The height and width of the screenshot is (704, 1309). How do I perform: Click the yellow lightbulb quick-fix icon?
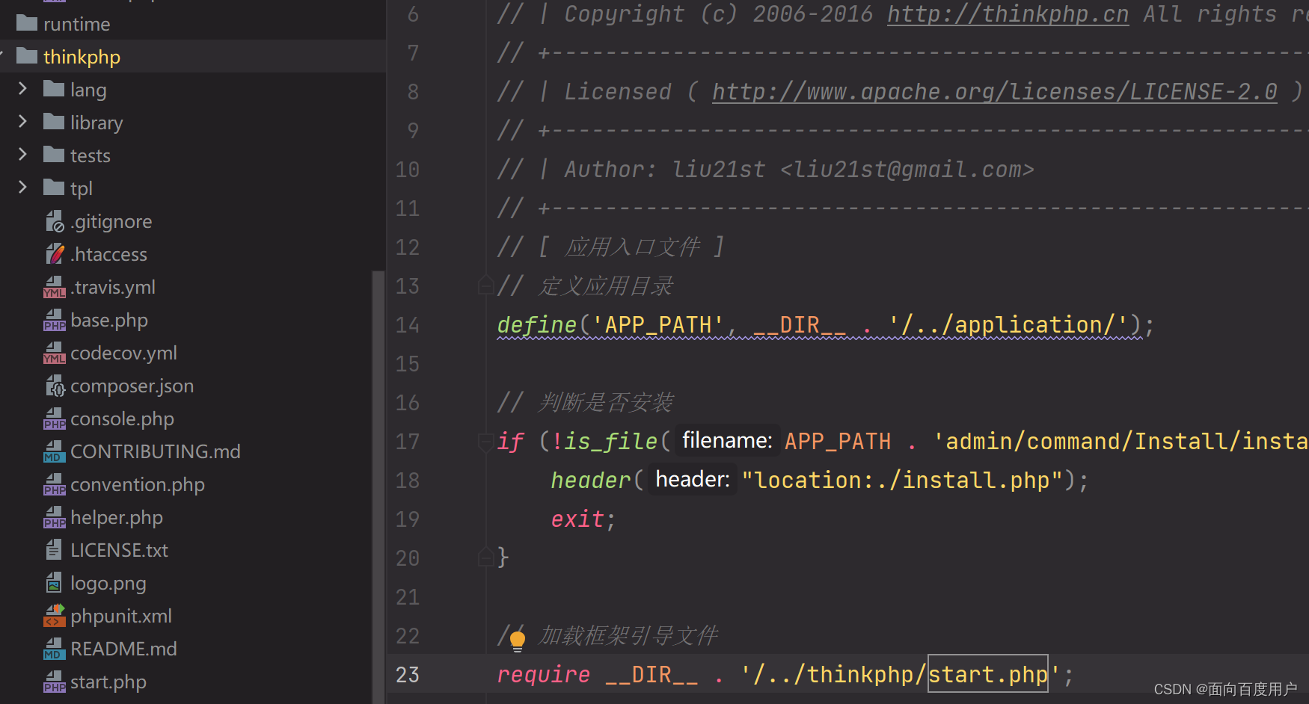(517, 640)
